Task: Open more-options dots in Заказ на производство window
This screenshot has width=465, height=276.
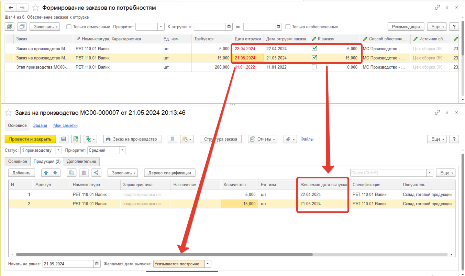Action: [x=447, y=112]
